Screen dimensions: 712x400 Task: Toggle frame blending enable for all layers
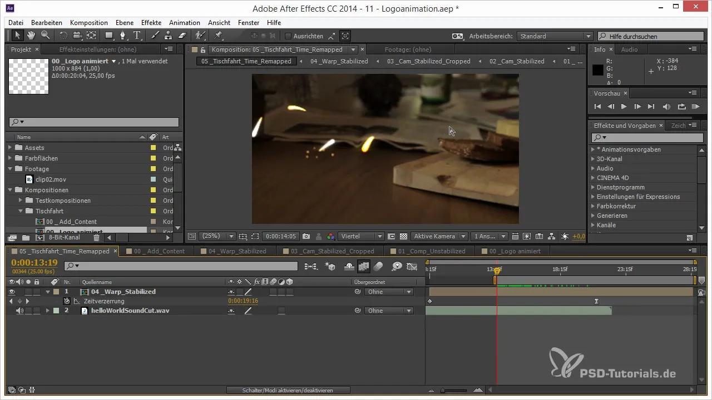[x=364, y=267]
